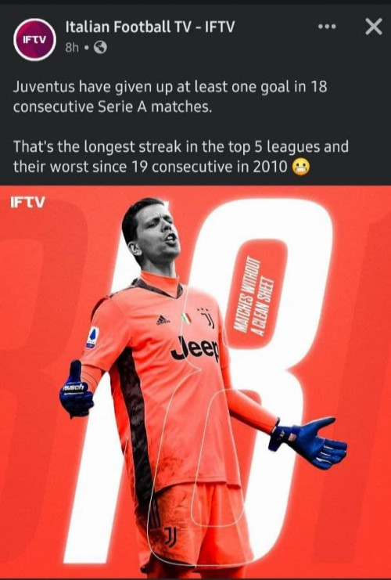Click the public globe privacy icon
The image size is (391, 580).
pos(101,47)
